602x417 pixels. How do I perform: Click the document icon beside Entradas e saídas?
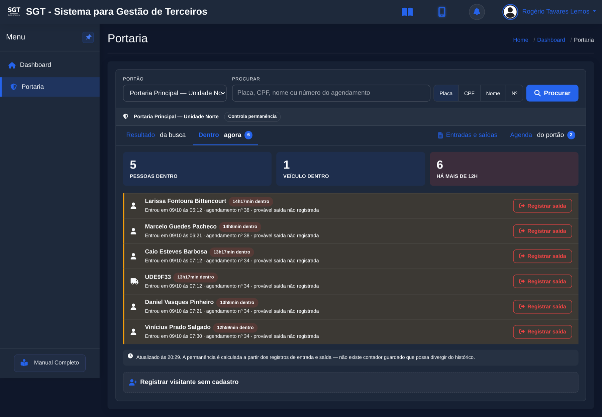coord(440,135)
